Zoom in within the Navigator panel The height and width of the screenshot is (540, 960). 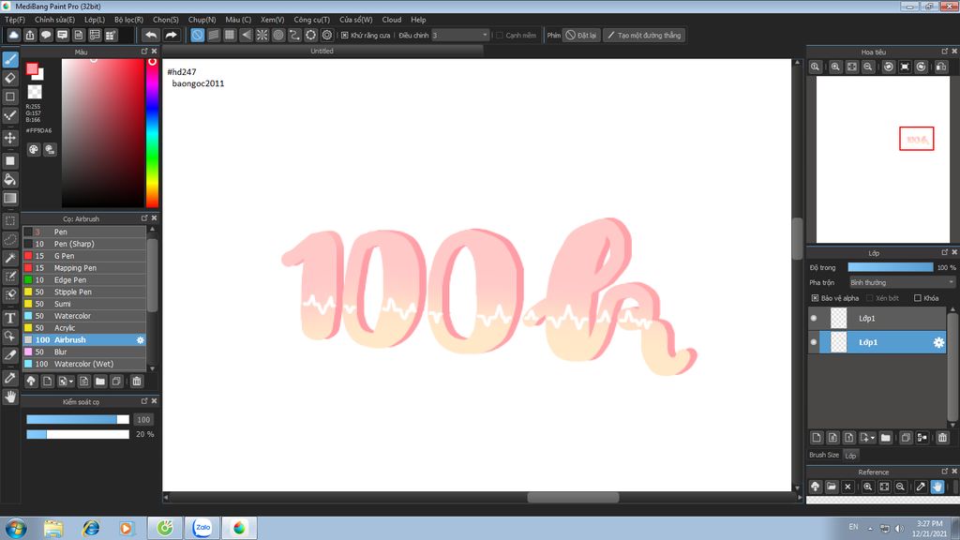[x=835, y=67]
